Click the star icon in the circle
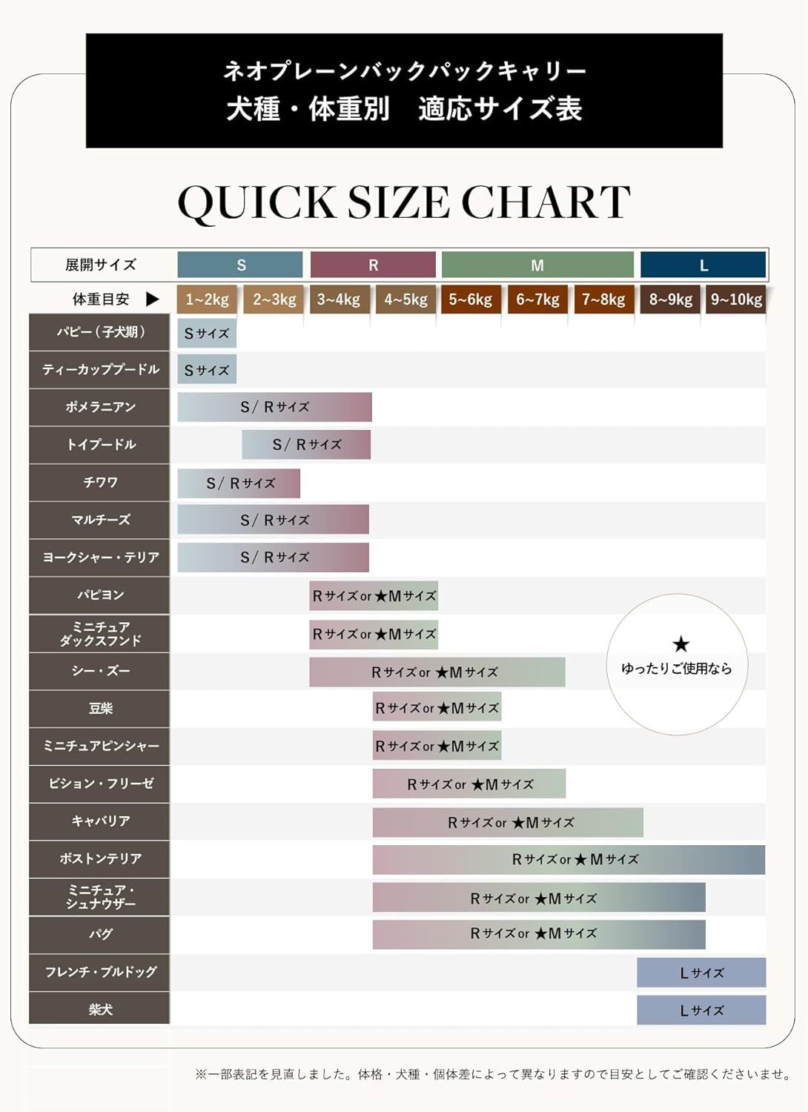The height and width of the screenshot is (1112, 808). tap(680, 644)
